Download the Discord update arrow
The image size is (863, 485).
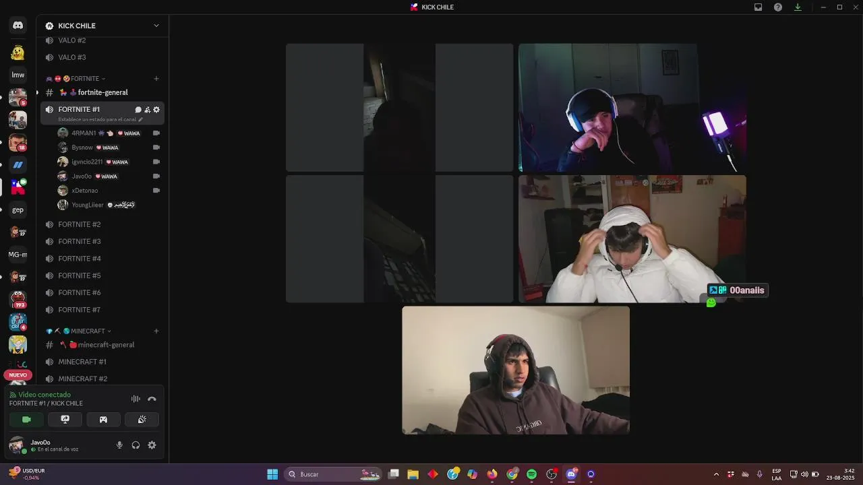[798, 7]
